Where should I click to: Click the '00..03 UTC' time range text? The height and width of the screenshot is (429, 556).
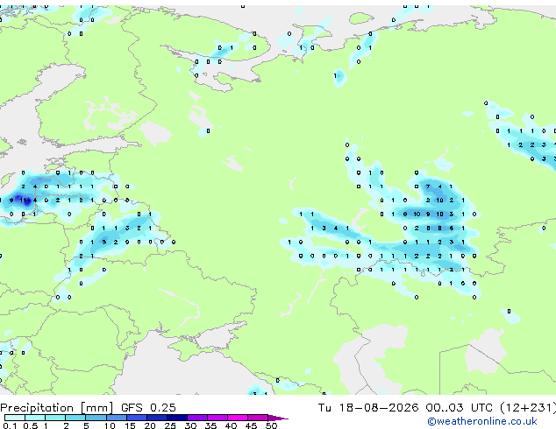pyautogui.click(x=460, y=408)
